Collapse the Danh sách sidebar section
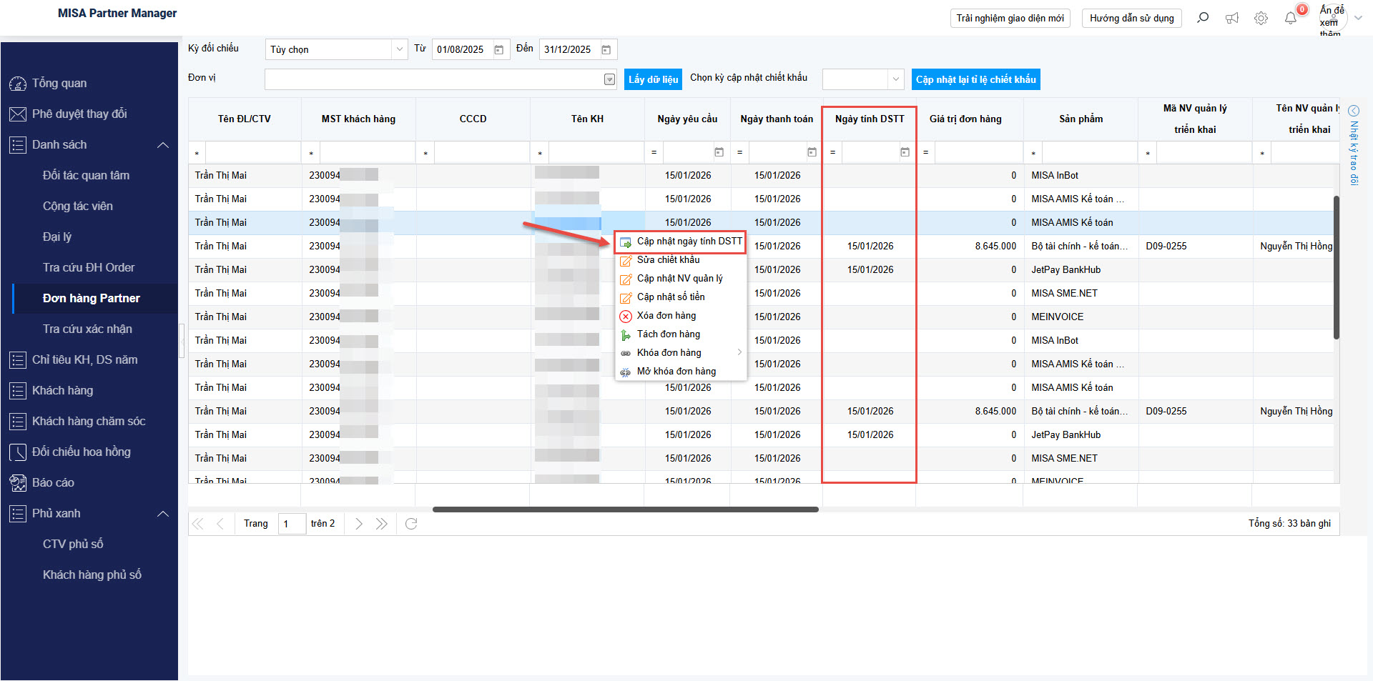This screenshot has width=1373, height=681. 163,145
